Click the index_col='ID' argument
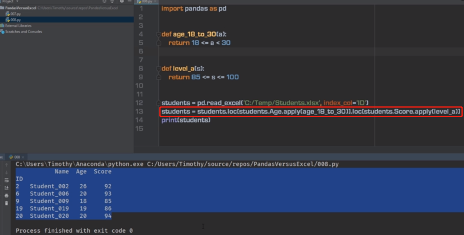464x235 pixels. pyautogui.click(x=345, y=103)
